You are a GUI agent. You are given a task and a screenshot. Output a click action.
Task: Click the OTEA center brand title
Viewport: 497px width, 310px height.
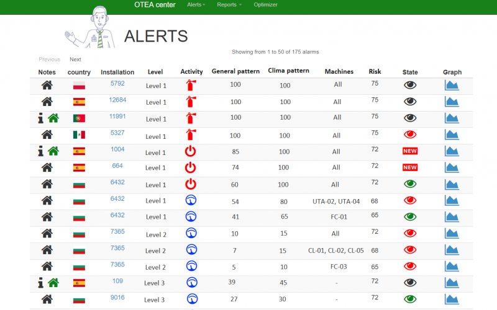point(155,5)
